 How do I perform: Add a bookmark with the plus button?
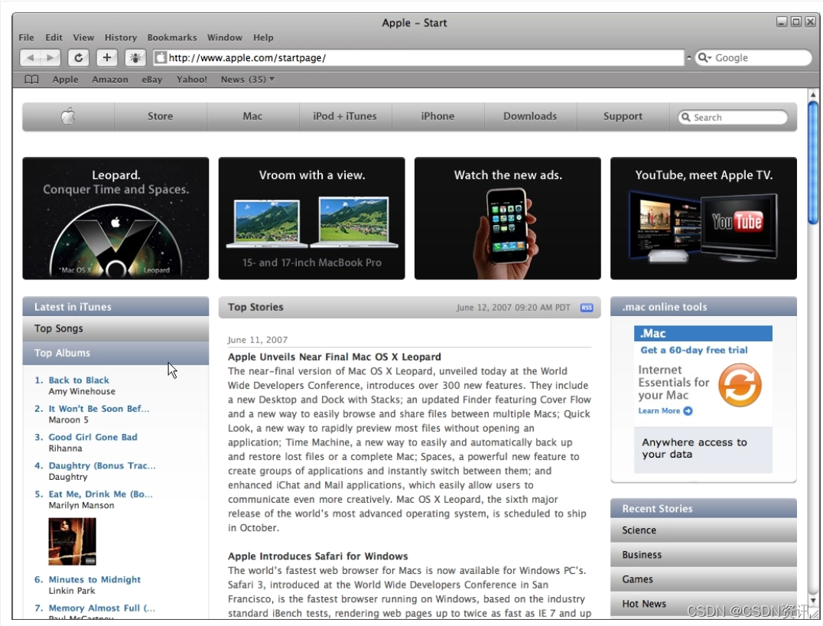pyautogui.click(x=106, y=57)
